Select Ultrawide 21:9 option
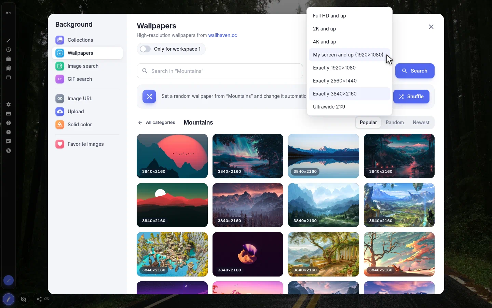Viewport: 492px width, 308px height. point(350,107)
